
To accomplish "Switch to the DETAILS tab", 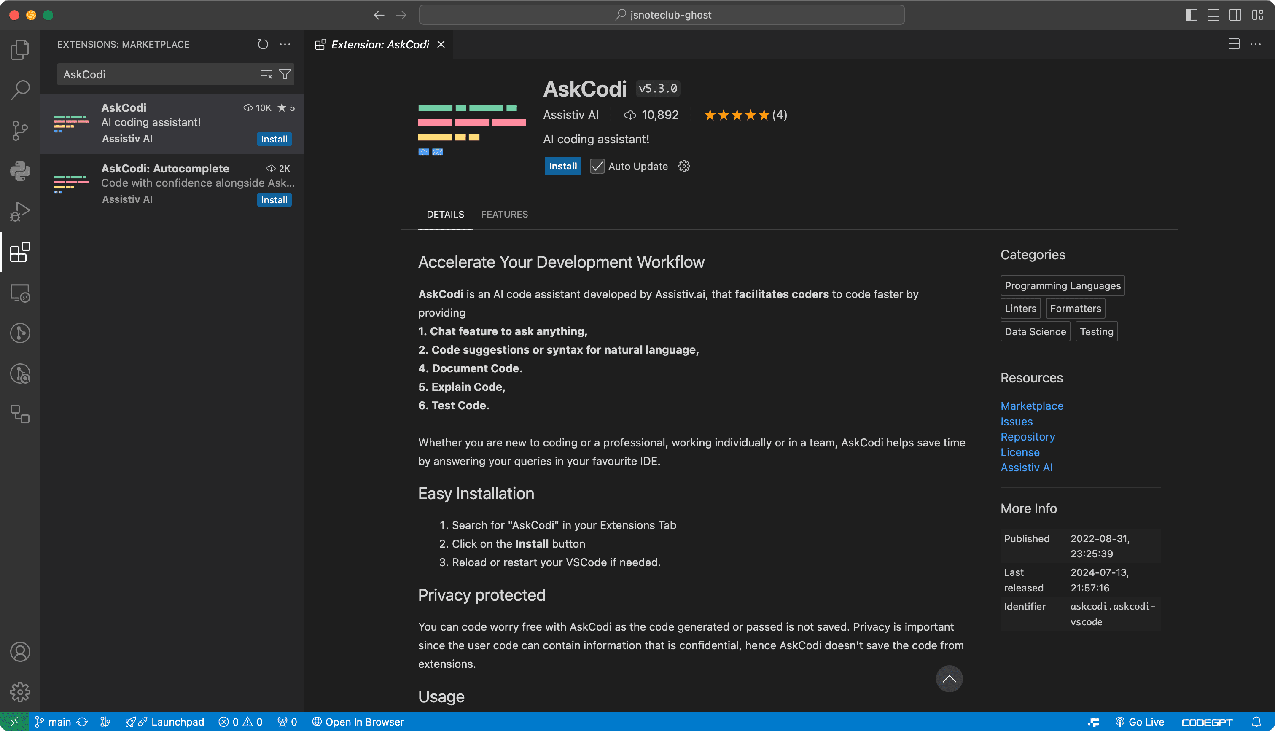I will 445,215.
